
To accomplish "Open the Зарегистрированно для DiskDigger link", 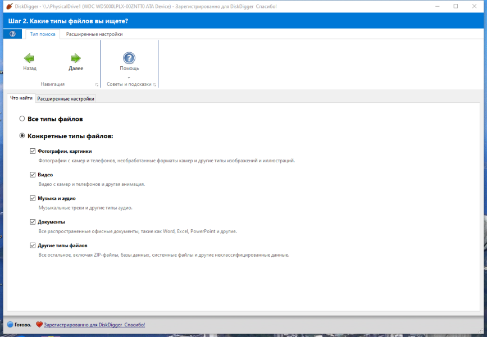I will pos(94,325).
